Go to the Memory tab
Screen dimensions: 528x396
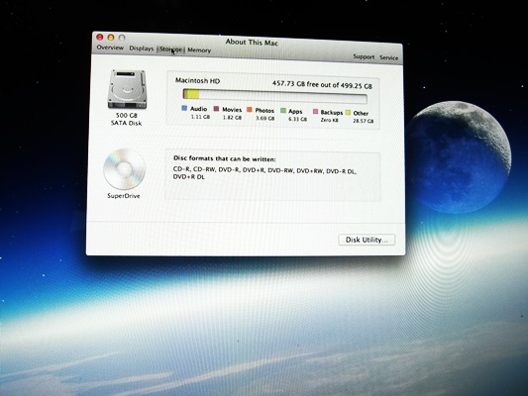tap(199, 50)
